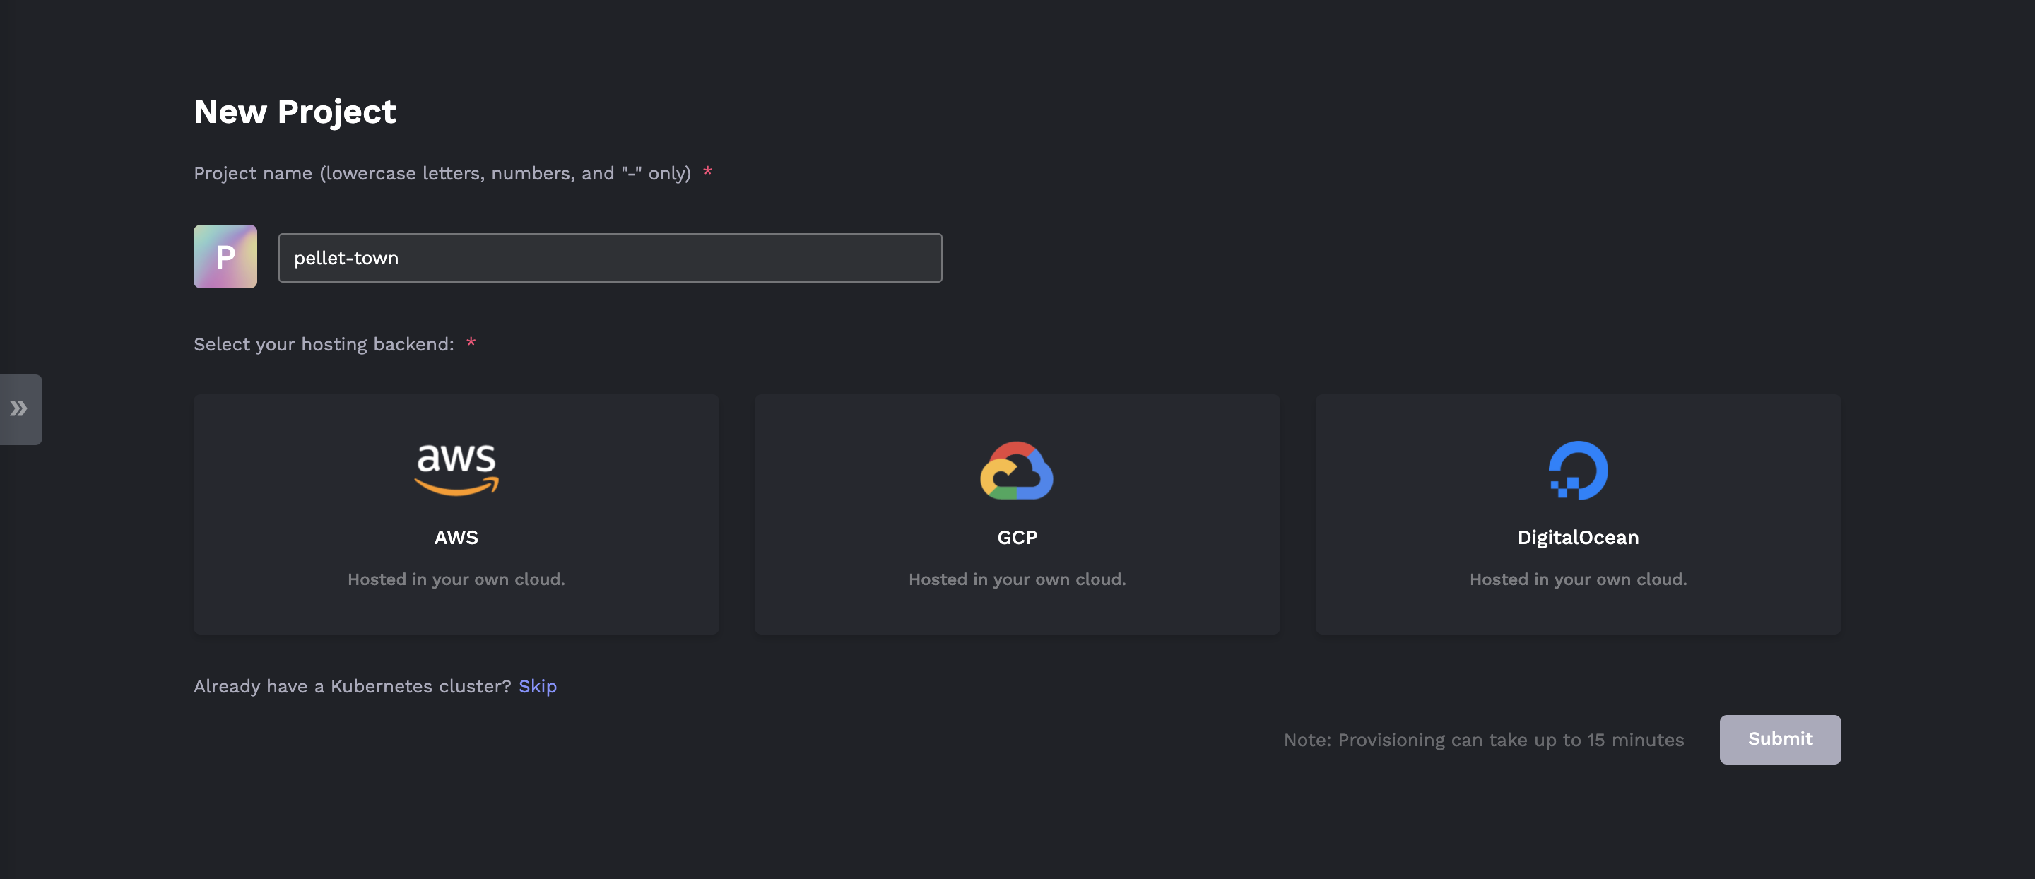Click the Google Cloud logo icon
The image size is (2035, 879).
point(1017,471)
